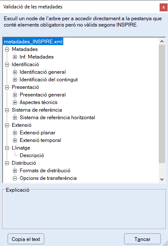Collapse the Presentació branch
The image size is (168, 246).
tap(7, 87)
